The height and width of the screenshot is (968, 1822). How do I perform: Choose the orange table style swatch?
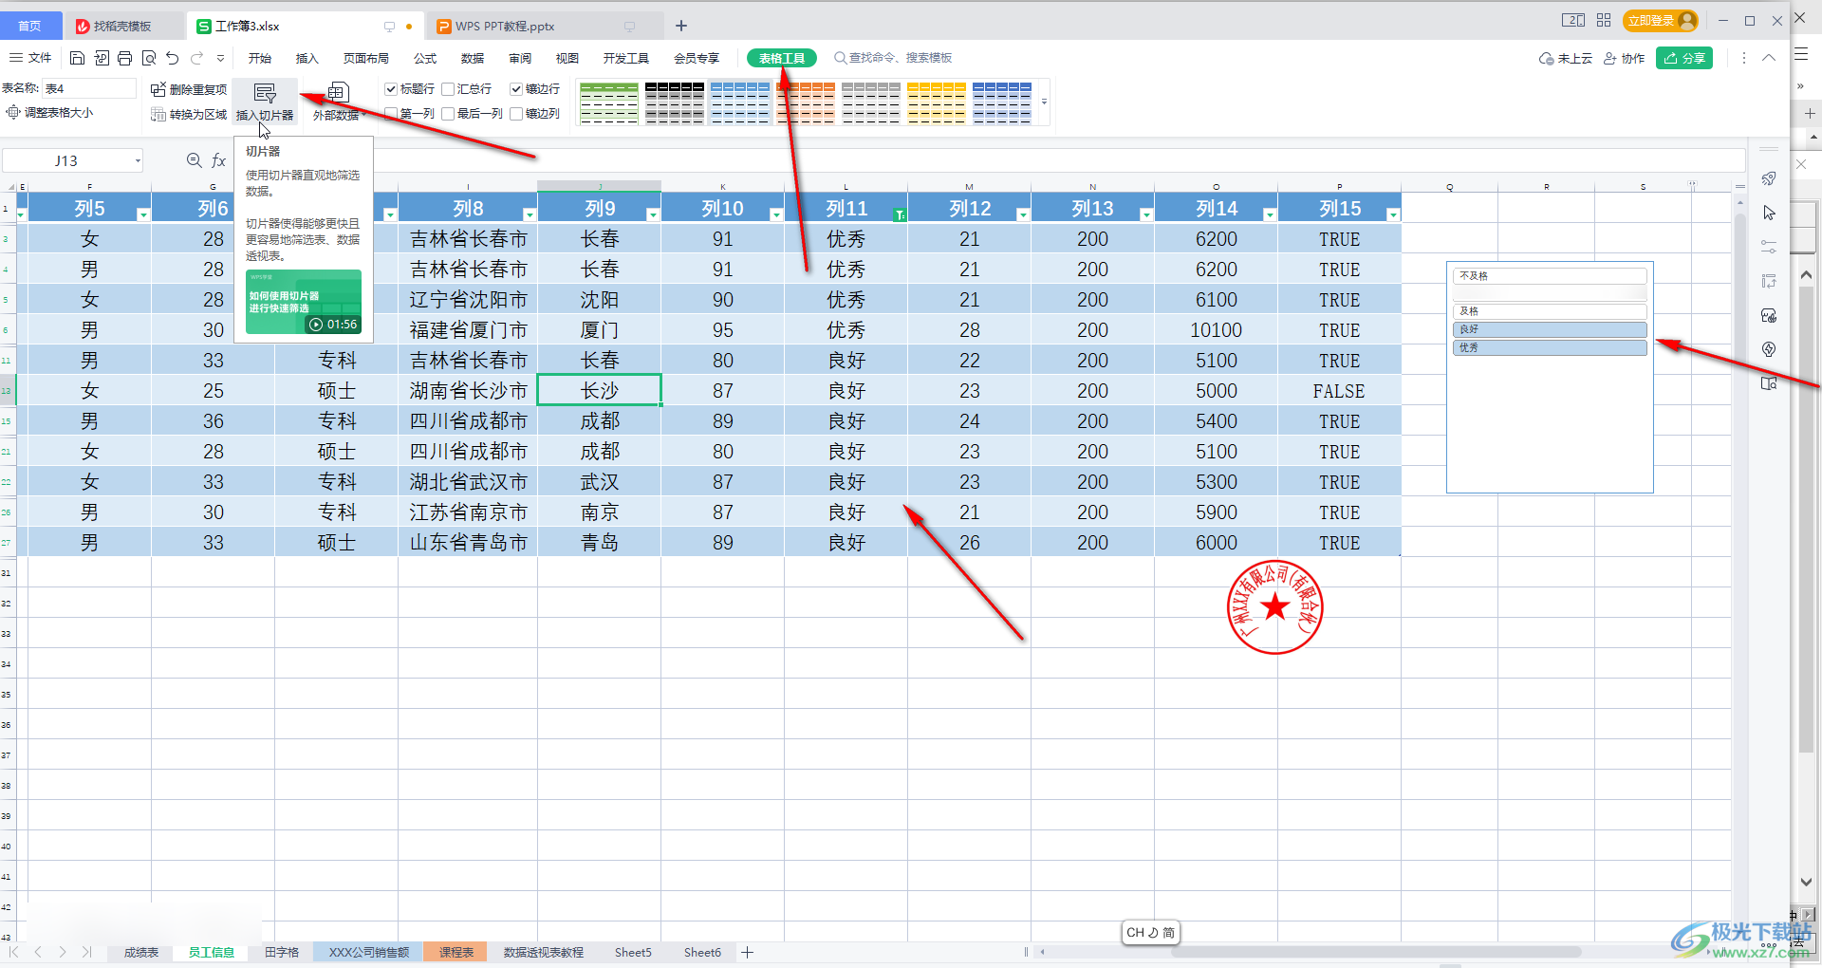[806, 102]
